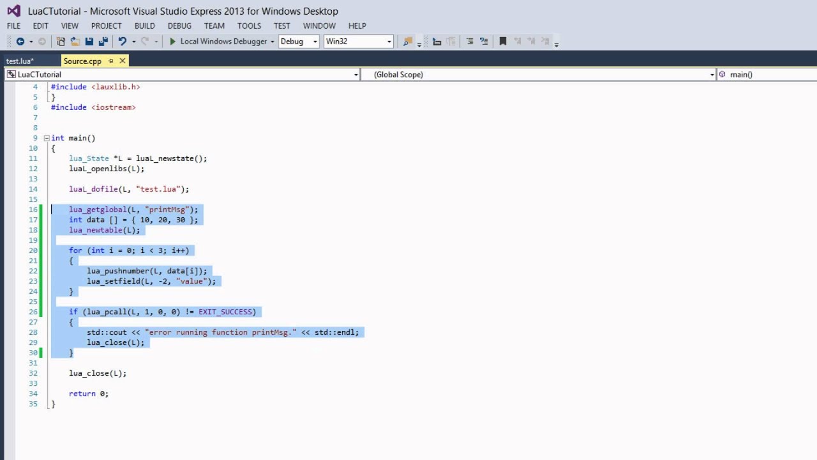
Task: Open the WINDOW menu
Action: tap(319, 26)
